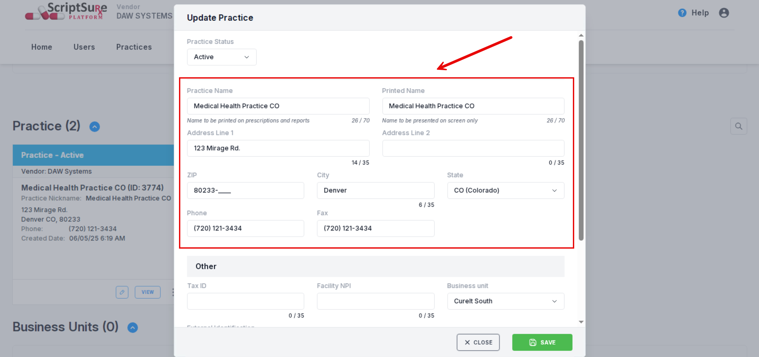The height and width of the screenshot is (357, 759).
Task: Click the practice search magnifier icon
Action: pos(738,126)
